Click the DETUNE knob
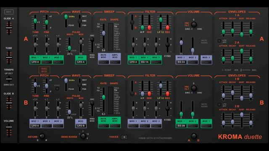Viewport: 269px width, 151px height. click(42, 136)
